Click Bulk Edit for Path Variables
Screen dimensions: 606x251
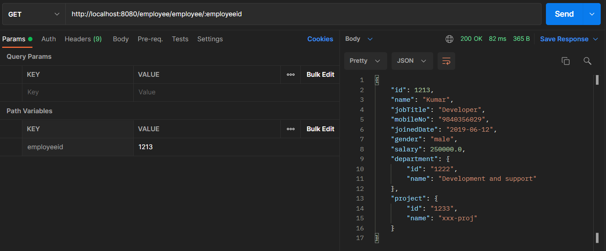321,129
